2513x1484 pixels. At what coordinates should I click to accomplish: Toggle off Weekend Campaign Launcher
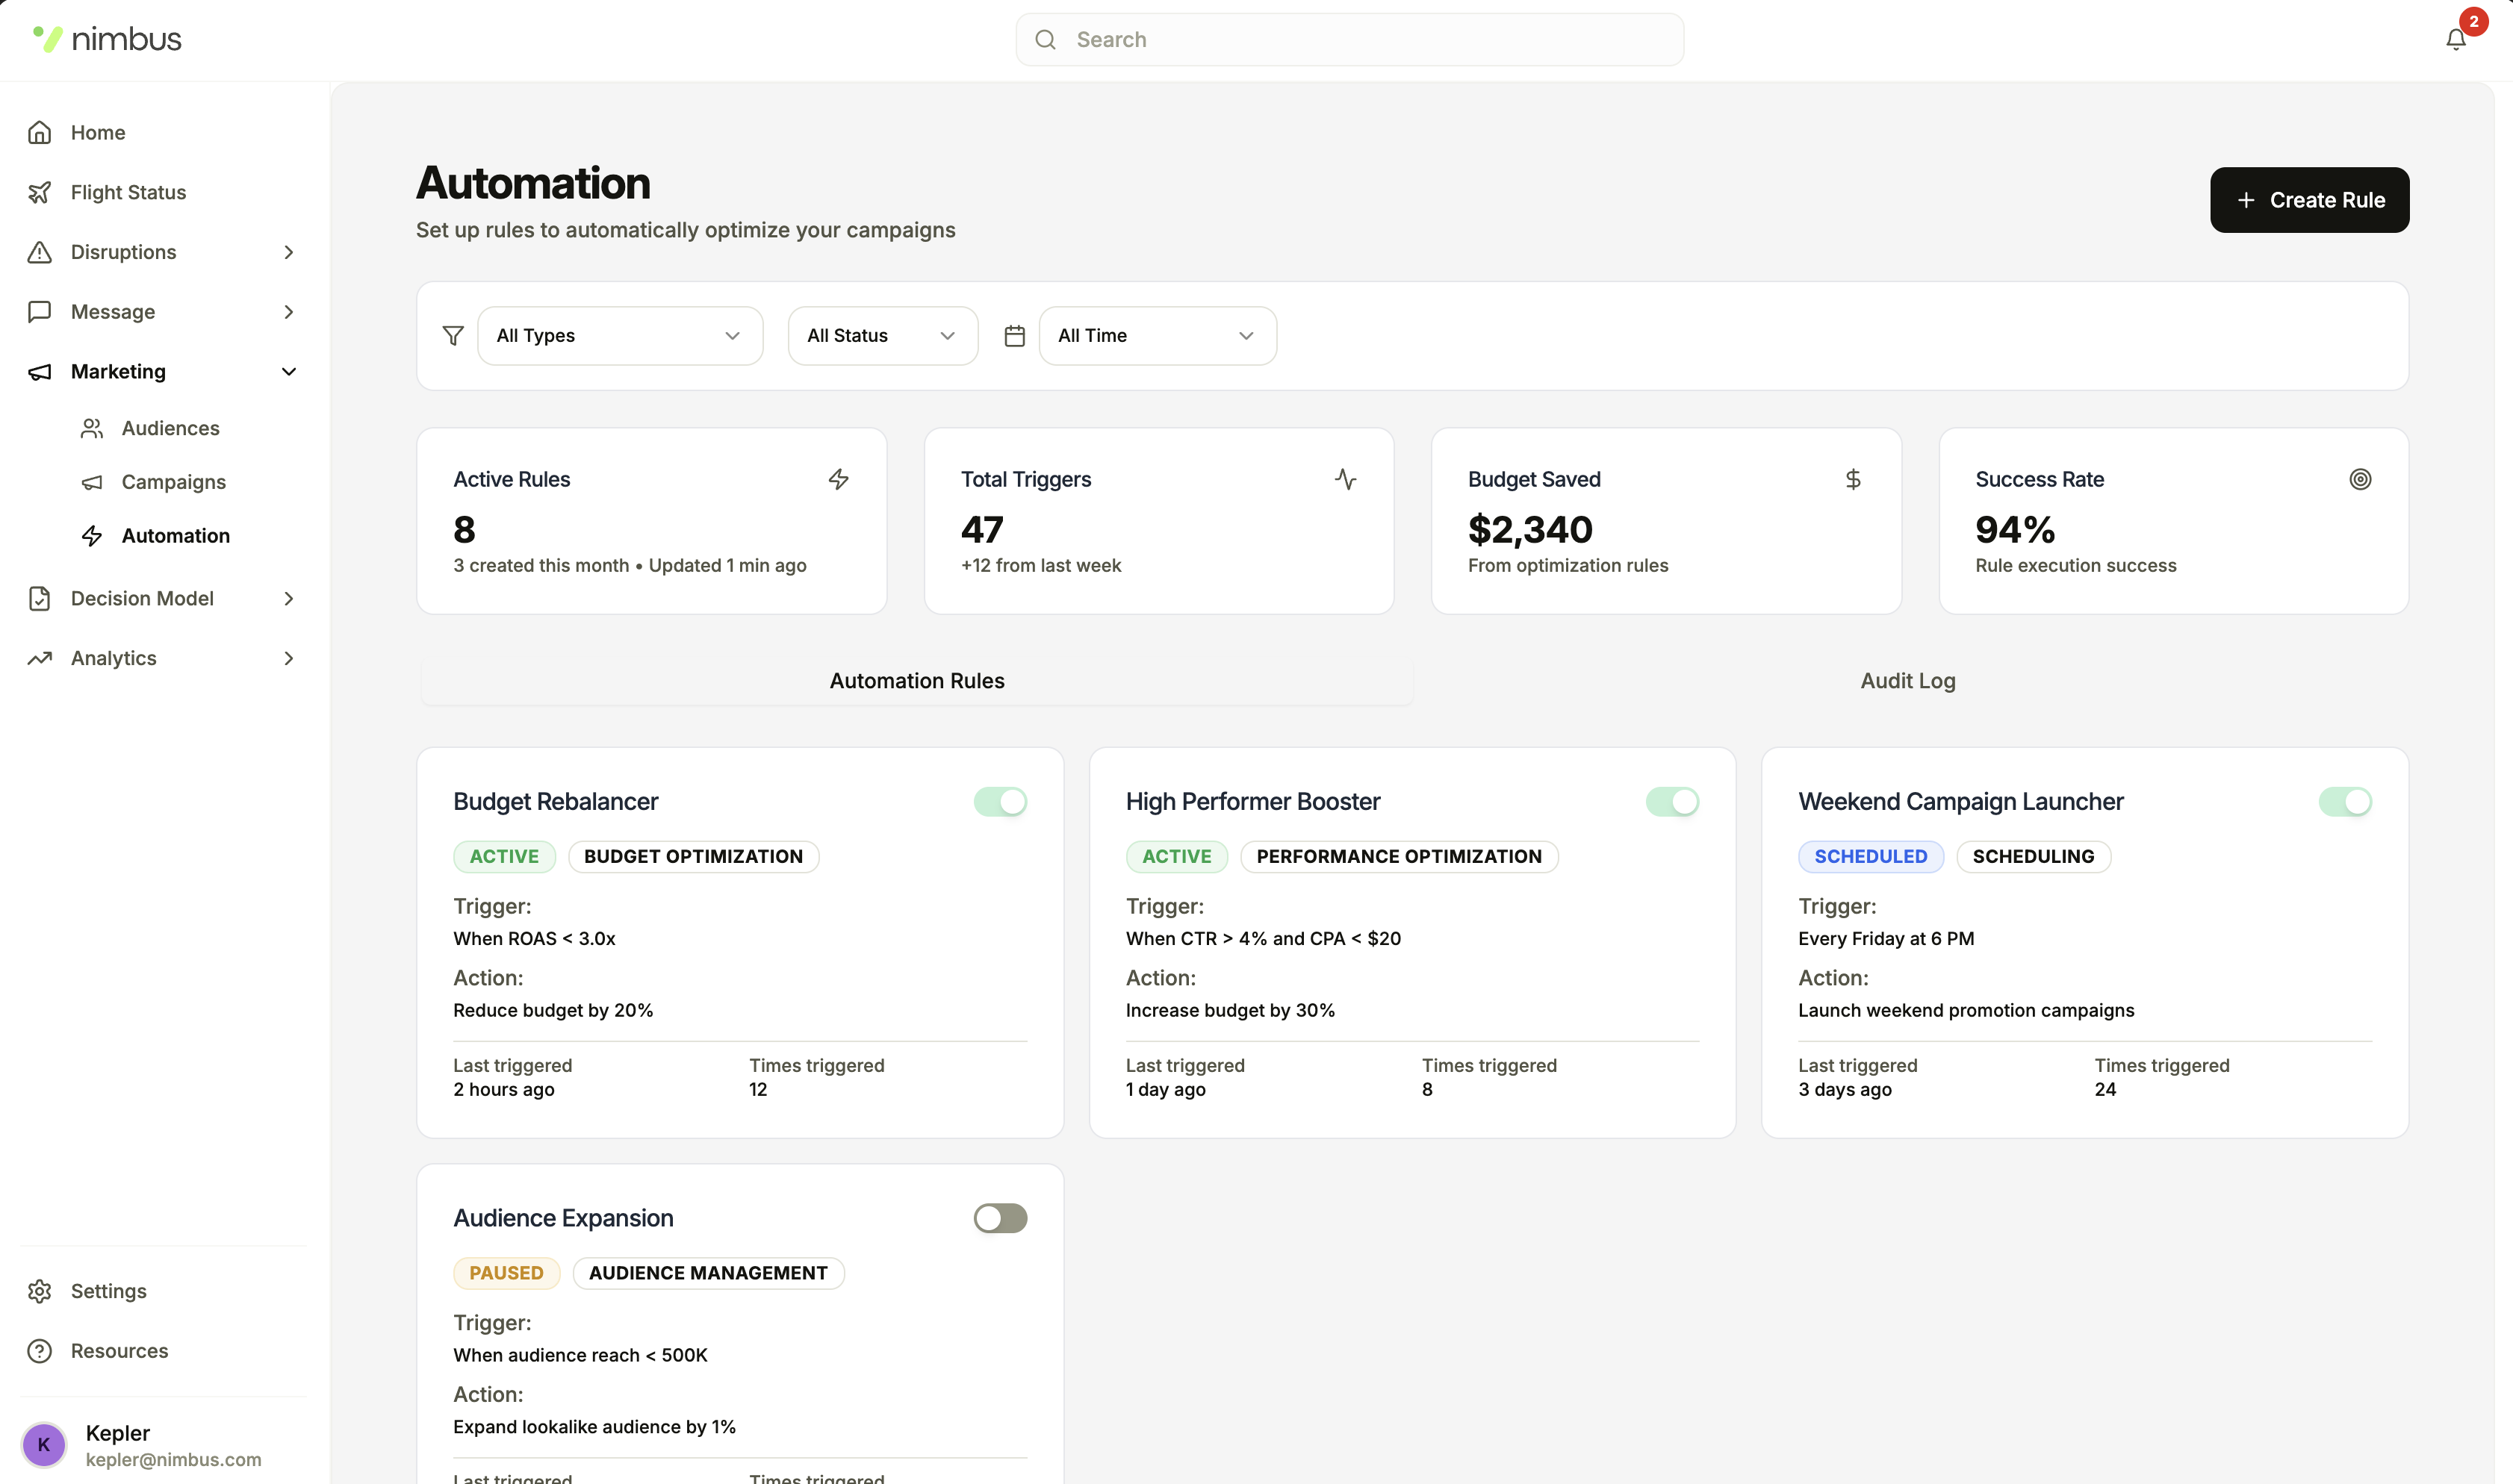pos(2344,801)
